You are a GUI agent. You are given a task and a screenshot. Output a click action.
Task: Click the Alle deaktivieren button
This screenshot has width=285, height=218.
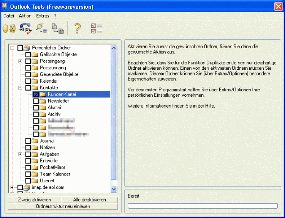(x=90, y=200)
